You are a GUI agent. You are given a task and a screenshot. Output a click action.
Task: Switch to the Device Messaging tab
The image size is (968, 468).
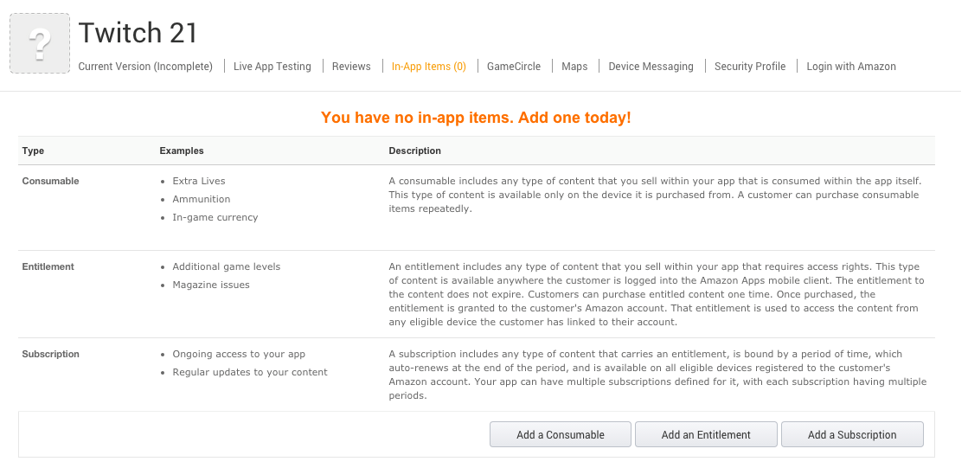[651, 67]
